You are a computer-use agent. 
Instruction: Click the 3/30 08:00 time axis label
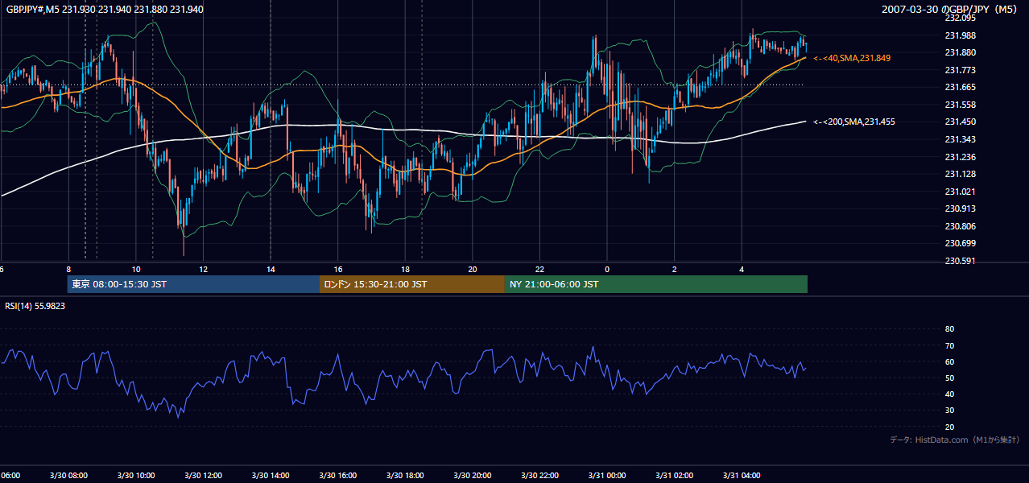point(68,476)
